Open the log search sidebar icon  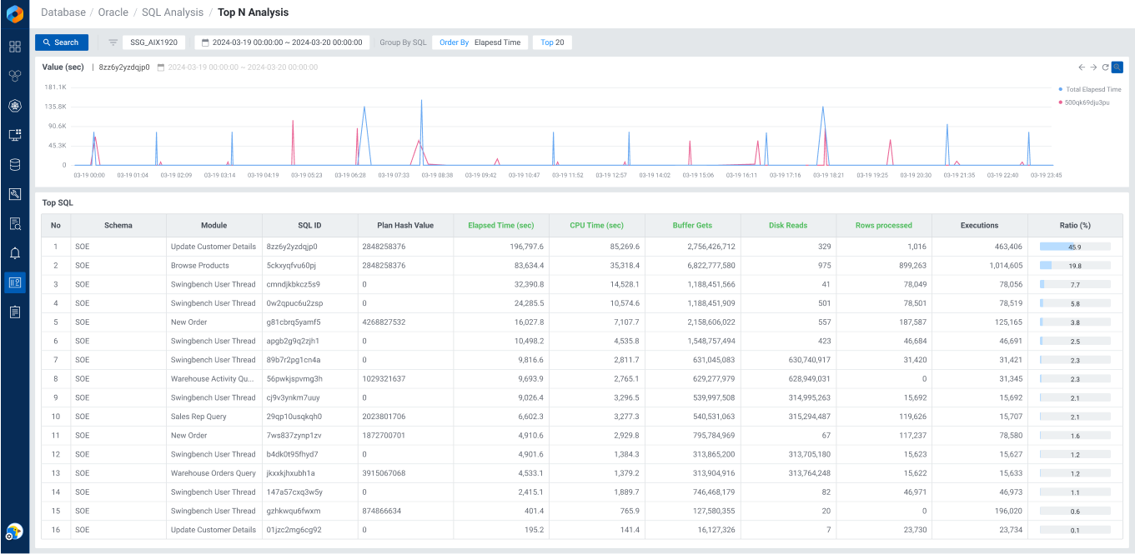[x=15, y=223]
